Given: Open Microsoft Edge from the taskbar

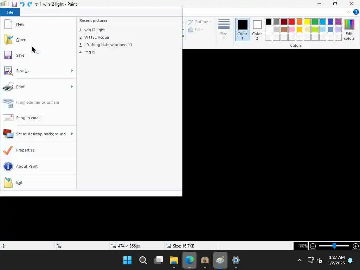Looking at the screenshot, I should (x=189, y=260).
